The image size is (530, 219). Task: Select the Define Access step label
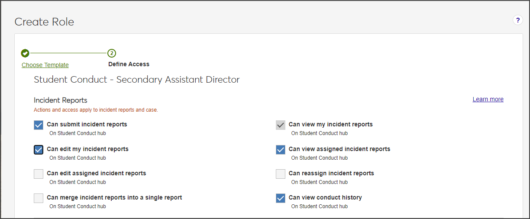pos(129,64)
